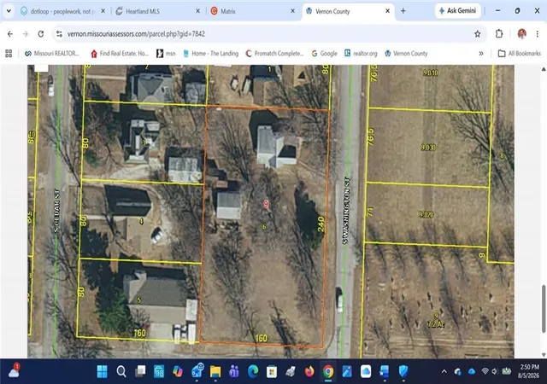
Task: Open the Windows Start menu
Action: tap(103, 371)
